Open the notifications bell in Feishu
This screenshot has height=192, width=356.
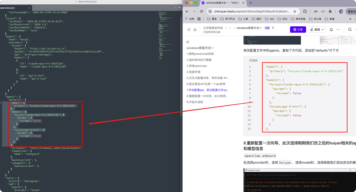[x=331, y=29]
